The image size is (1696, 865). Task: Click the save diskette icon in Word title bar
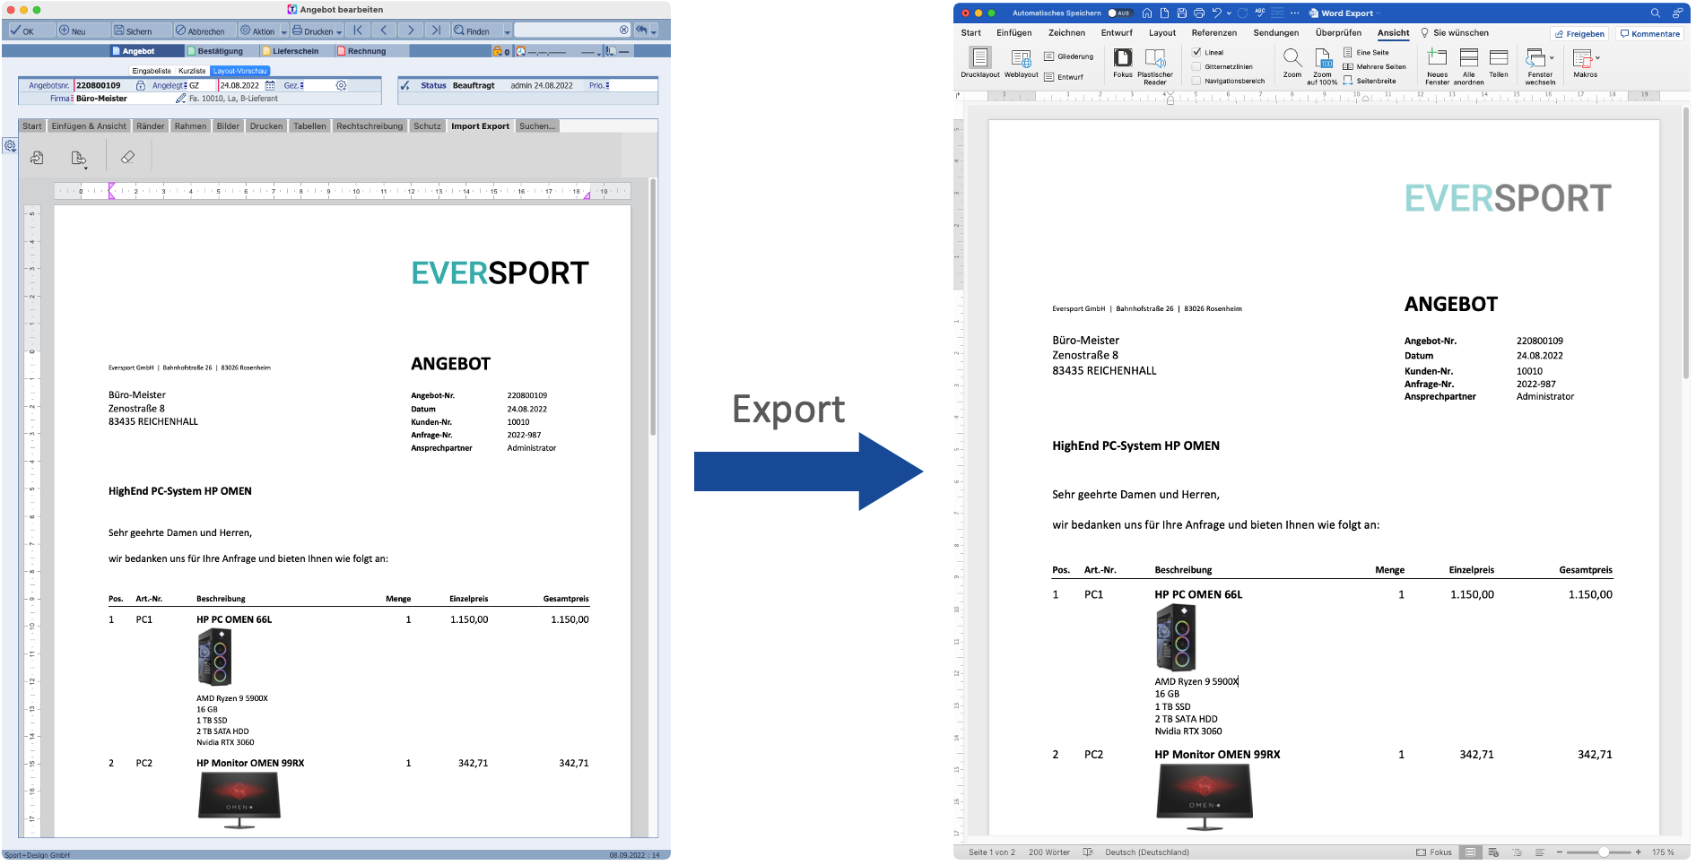tap(1181, 13)
